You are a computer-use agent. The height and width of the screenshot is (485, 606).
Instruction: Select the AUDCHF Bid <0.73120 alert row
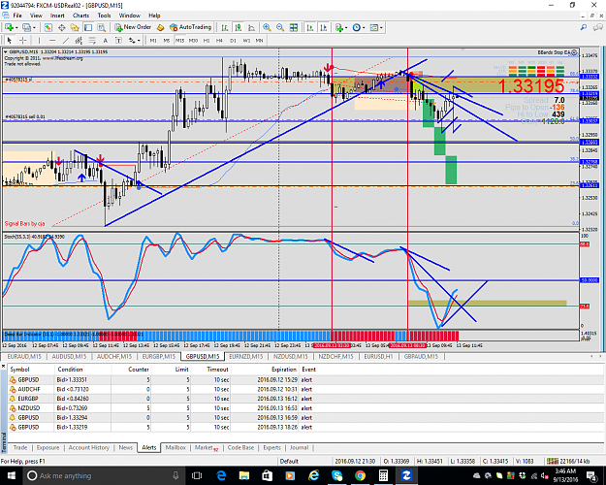(305, 389)
